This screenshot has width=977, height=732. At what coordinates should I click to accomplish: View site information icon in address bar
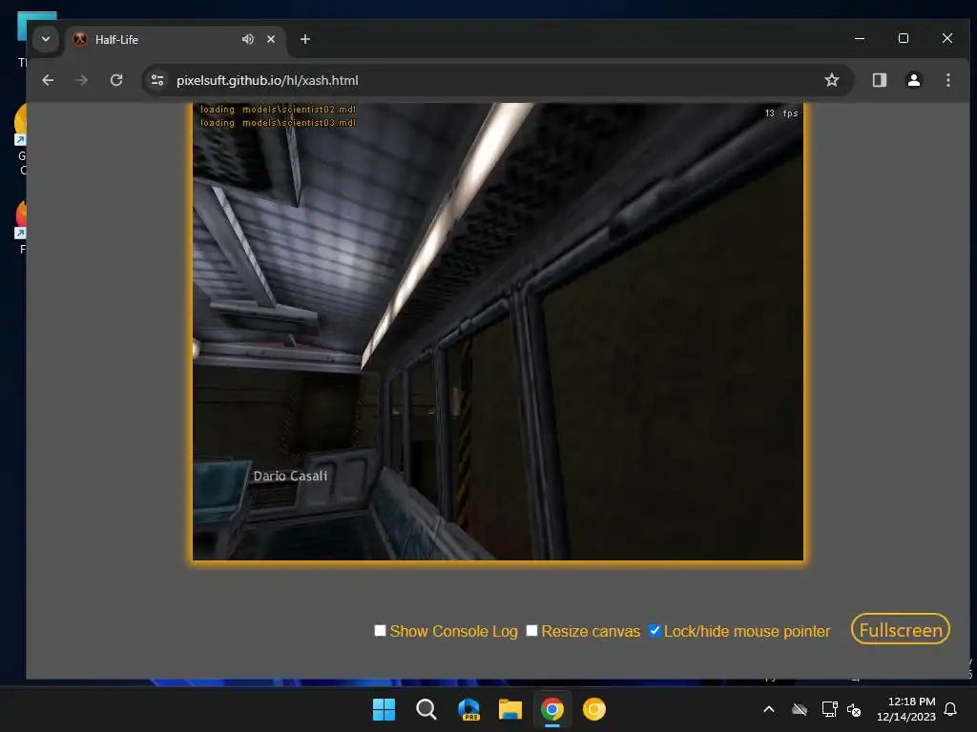coord(157,80)
